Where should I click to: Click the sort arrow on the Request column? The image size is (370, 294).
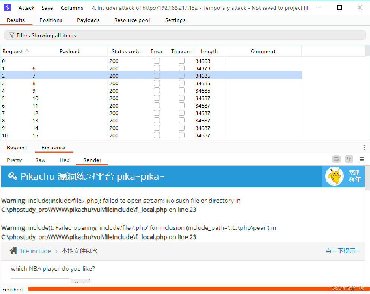(x=26, y=51)
